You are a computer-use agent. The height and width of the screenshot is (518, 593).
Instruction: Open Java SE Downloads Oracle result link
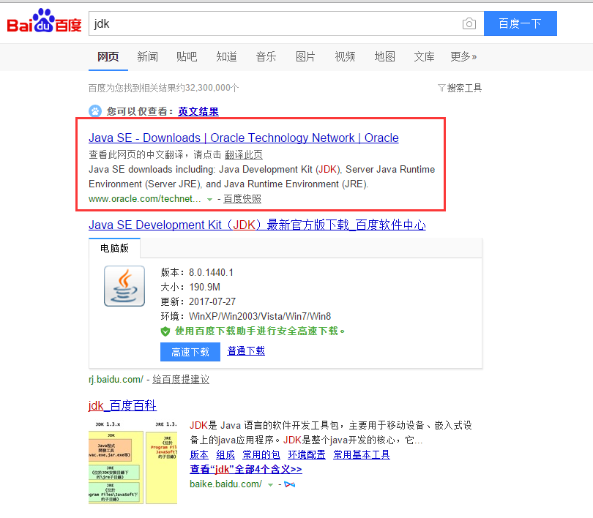244,138
